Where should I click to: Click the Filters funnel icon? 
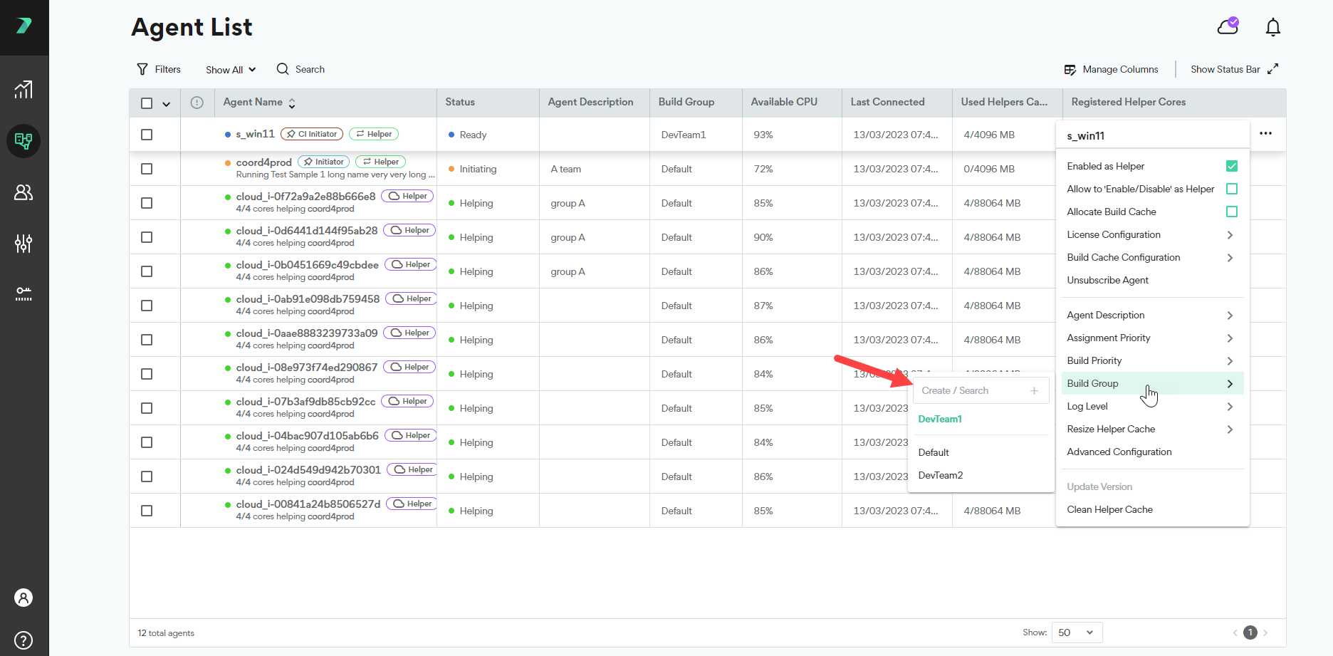pos(142,69)
